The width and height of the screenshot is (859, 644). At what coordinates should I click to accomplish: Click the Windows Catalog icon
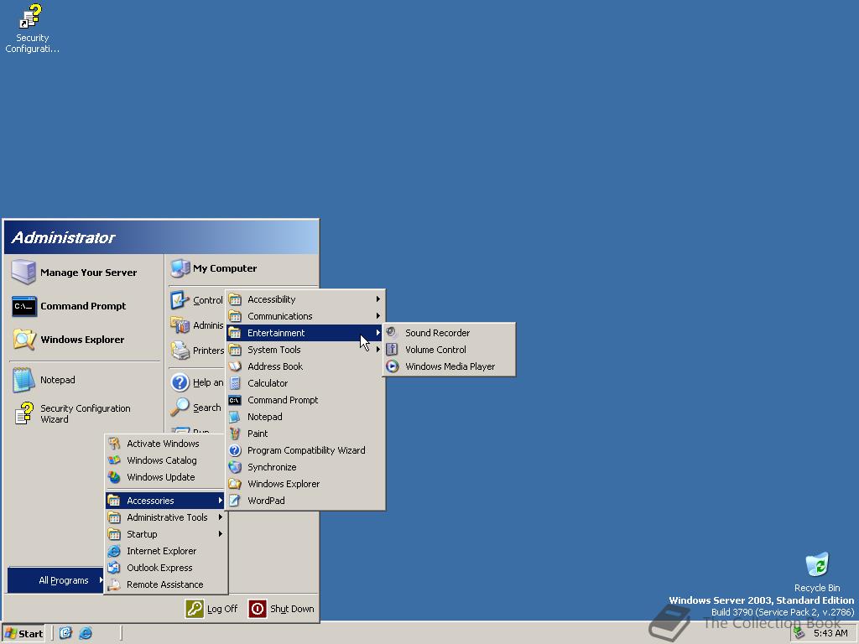click(114, 460)
